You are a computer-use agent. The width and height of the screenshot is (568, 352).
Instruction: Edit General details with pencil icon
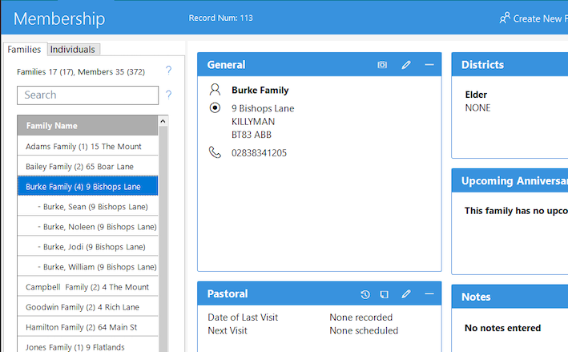click(x=406, y=65)
